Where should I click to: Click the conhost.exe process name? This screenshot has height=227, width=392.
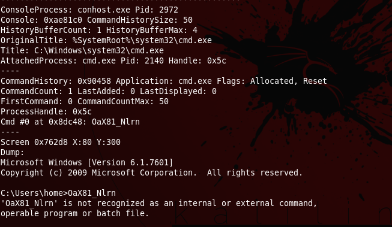[x=103, y=10]
